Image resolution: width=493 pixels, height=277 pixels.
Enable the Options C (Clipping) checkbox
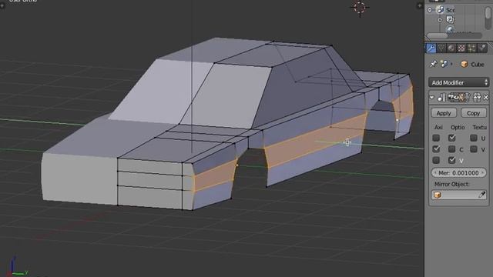pos(452,149)
